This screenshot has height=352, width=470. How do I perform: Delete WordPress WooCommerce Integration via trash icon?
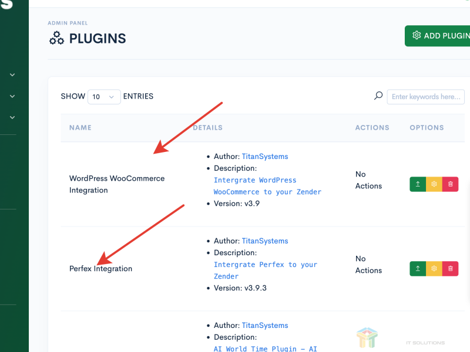(x=451, y=184)
